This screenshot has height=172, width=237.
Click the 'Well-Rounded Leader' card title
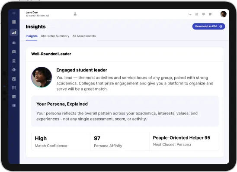pos(51,54)
